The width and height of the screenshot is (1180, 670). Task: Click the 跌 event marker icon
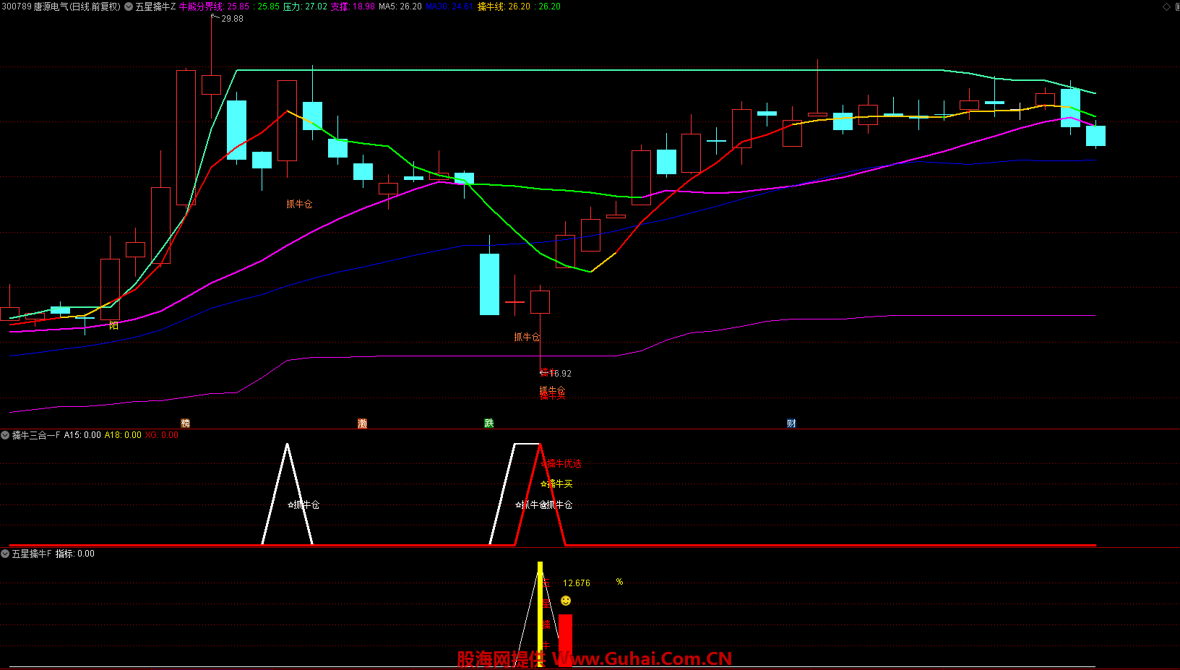click(x=489, y=424)
